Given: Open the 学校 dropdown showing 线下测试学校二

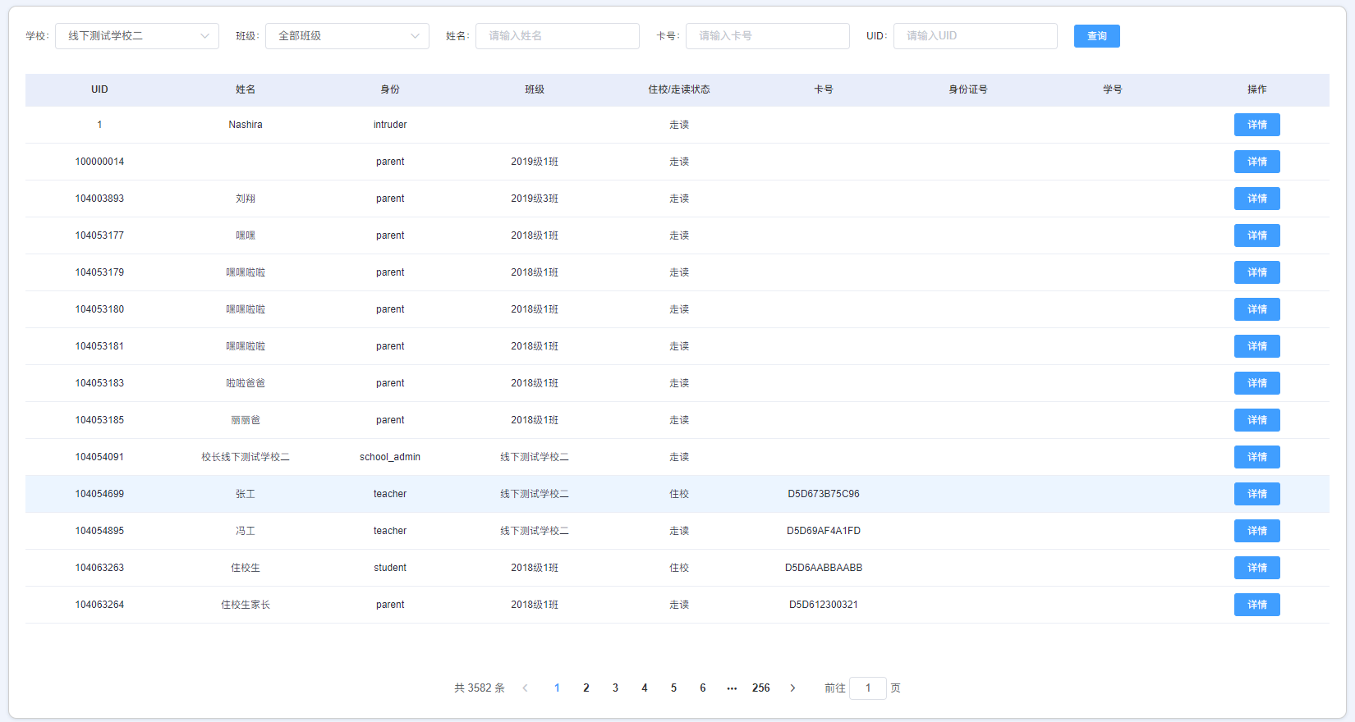Looking at the screenshot, I should pos(137,36).
